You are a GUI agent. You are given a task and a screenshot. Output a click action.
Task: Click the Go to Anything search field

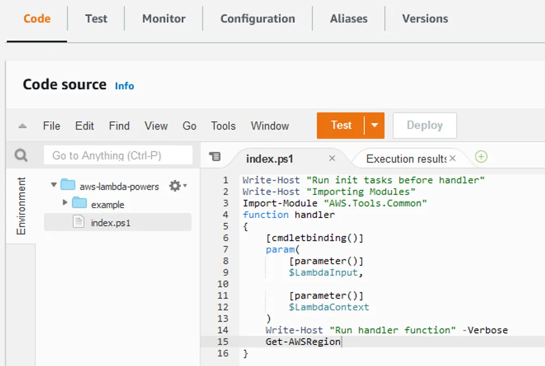pos(118,156)
